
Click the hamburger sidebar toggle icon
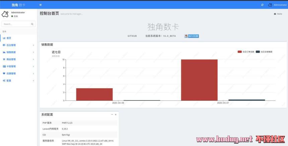(41, 5)
